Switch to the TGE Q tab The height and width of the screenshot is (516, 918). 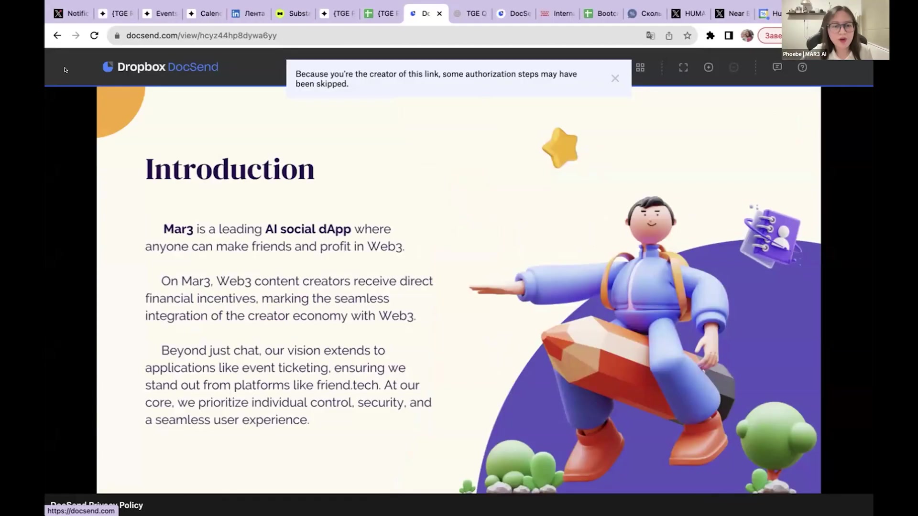click(x=470, y=13)
